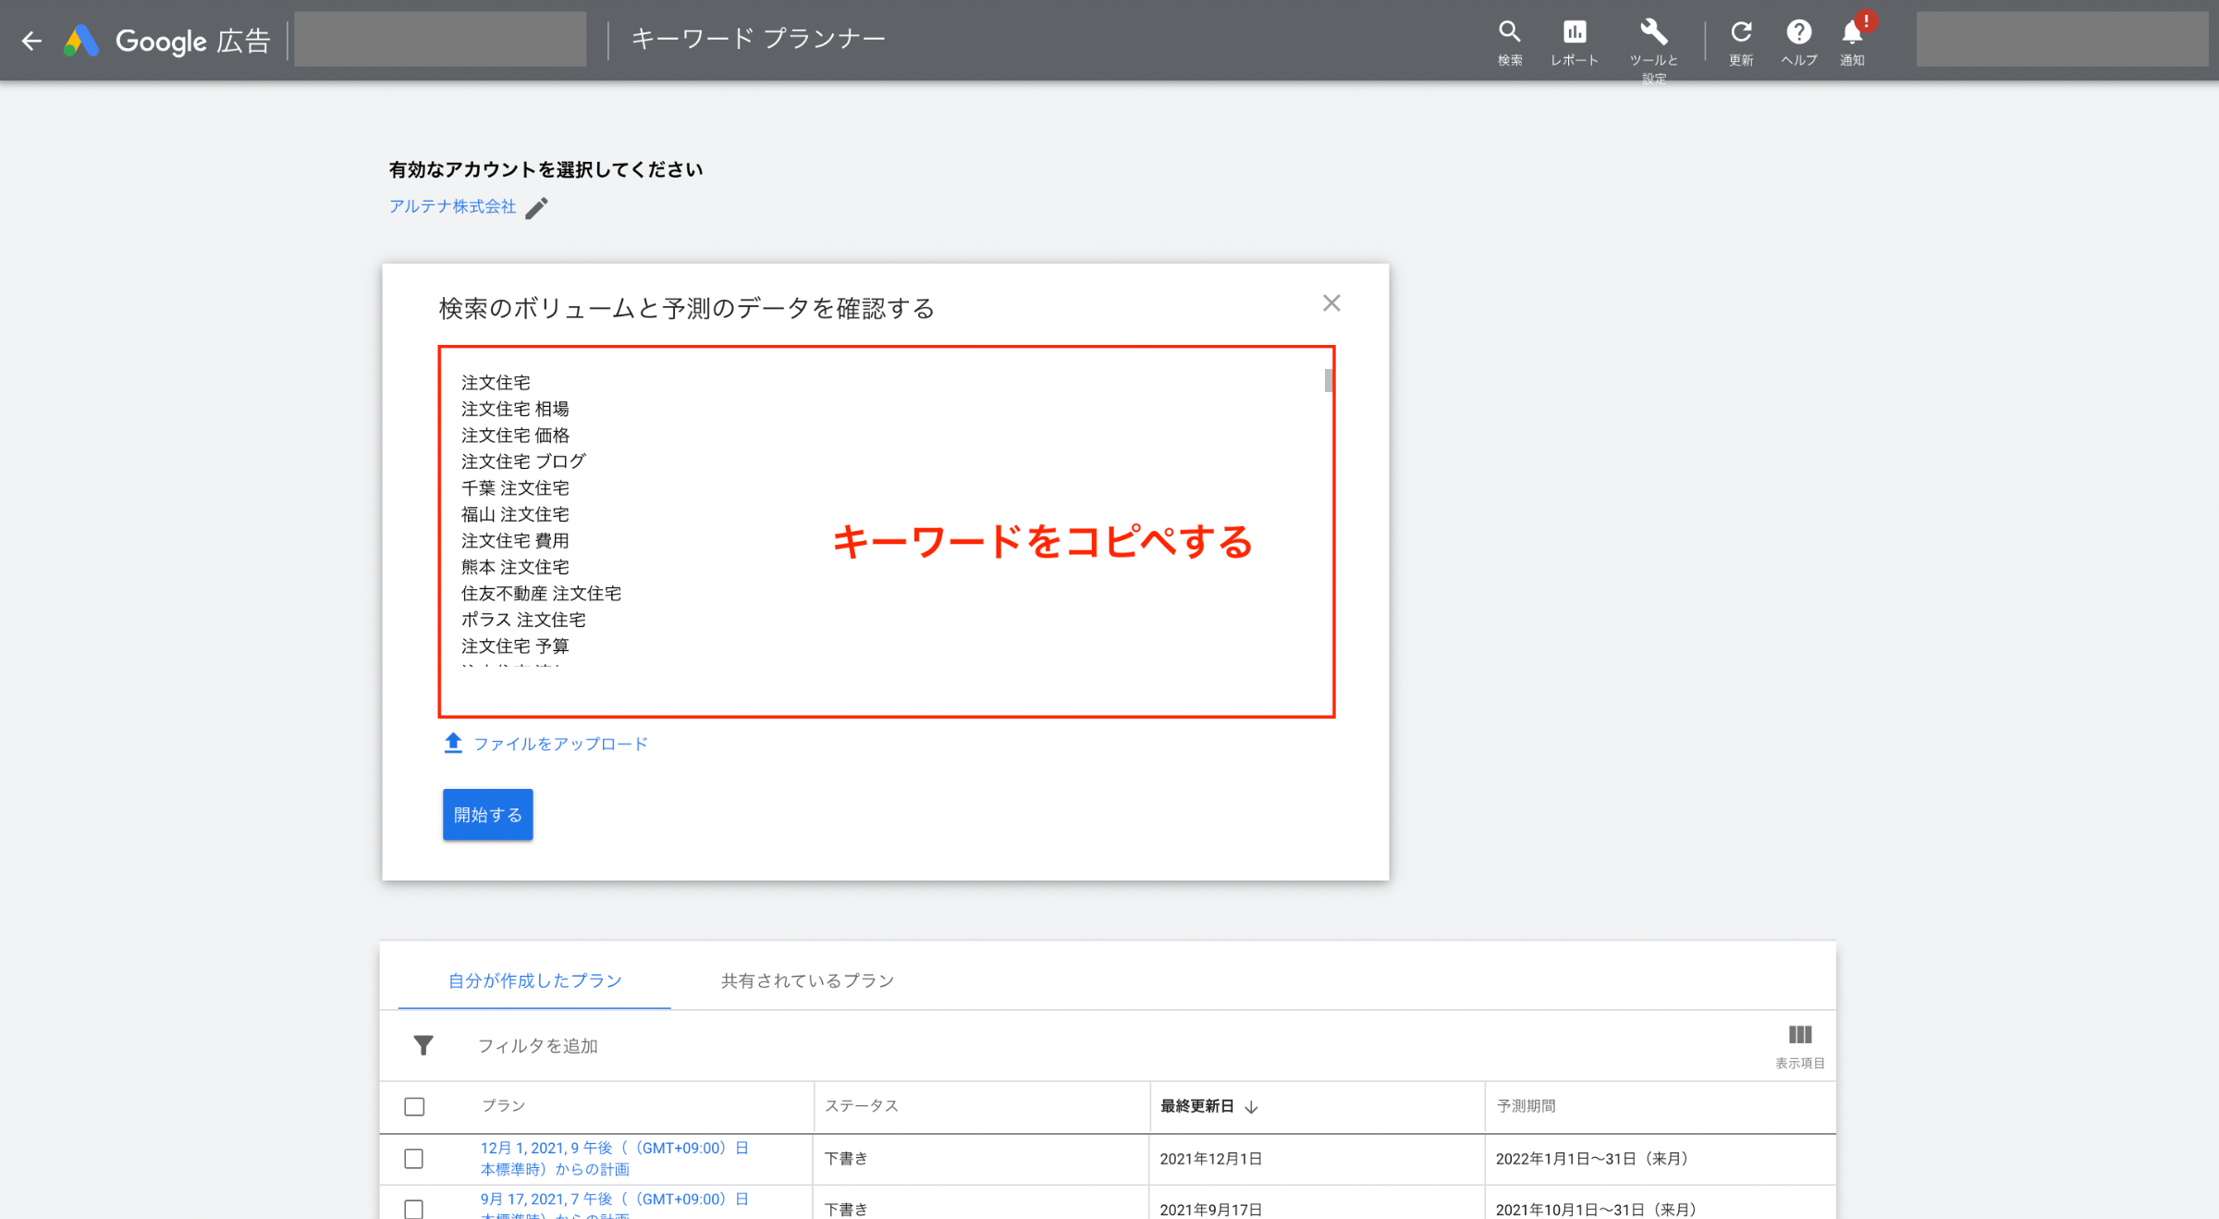
Task: Click keyword line 注文住宅 ブログ
Action: [523, 461]
